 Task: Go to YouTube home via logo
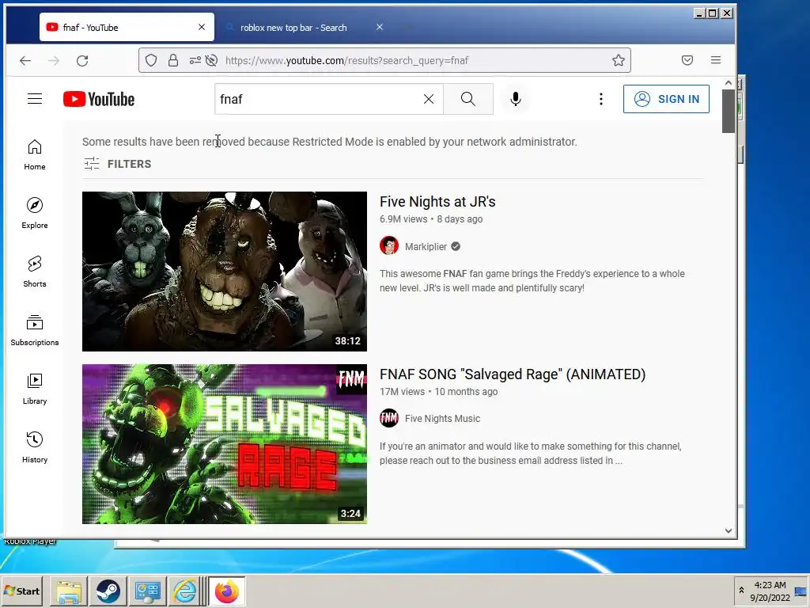pos(99,99)
